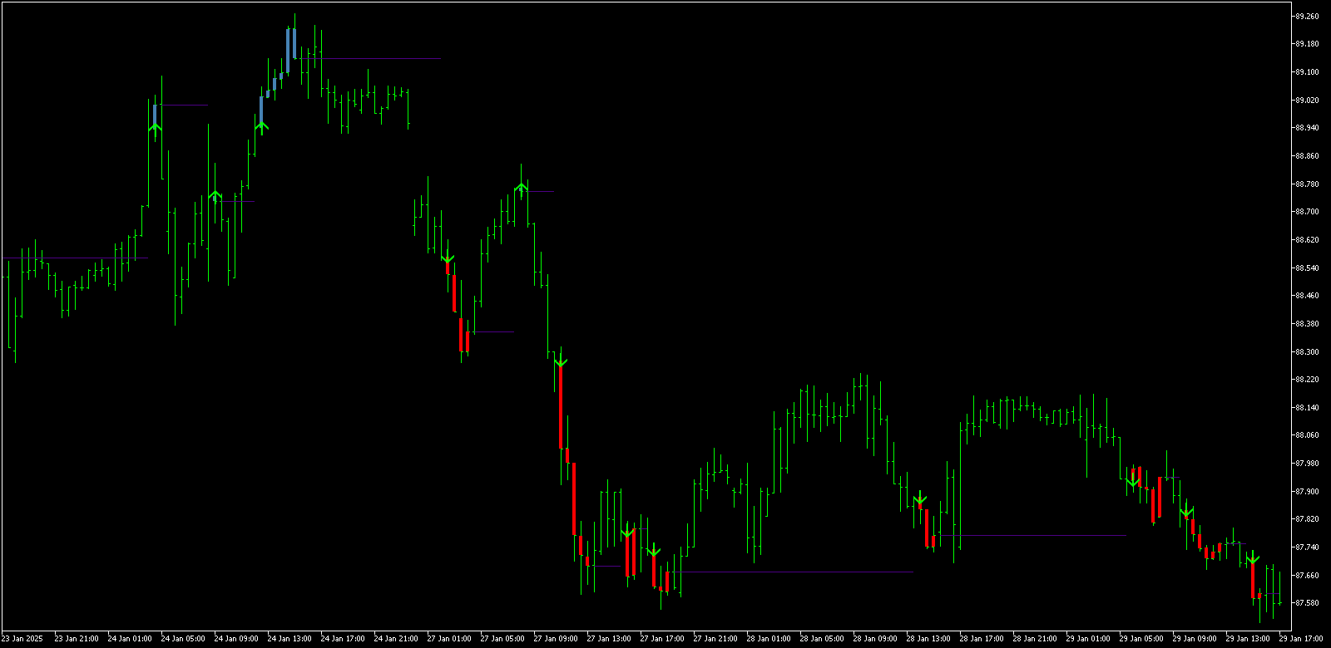
Task: Click the 89.100 price level label
Action: pyautogui.click(x=1307, y=72)
